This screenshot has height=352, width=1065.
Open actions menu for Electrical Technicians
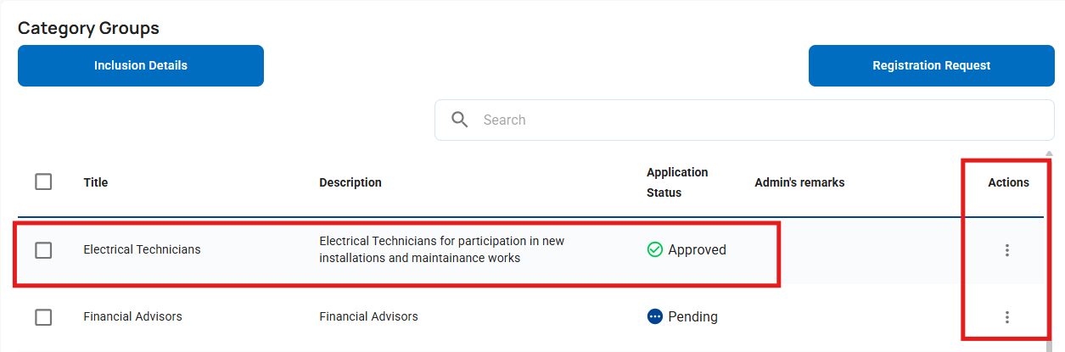tap(1006, 250)
